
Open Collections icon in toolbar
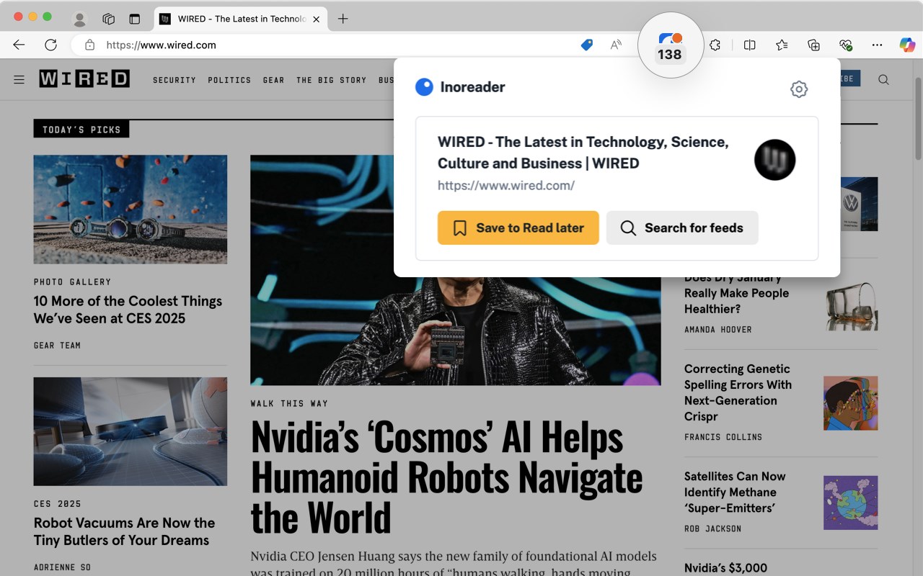coord(813,45)
